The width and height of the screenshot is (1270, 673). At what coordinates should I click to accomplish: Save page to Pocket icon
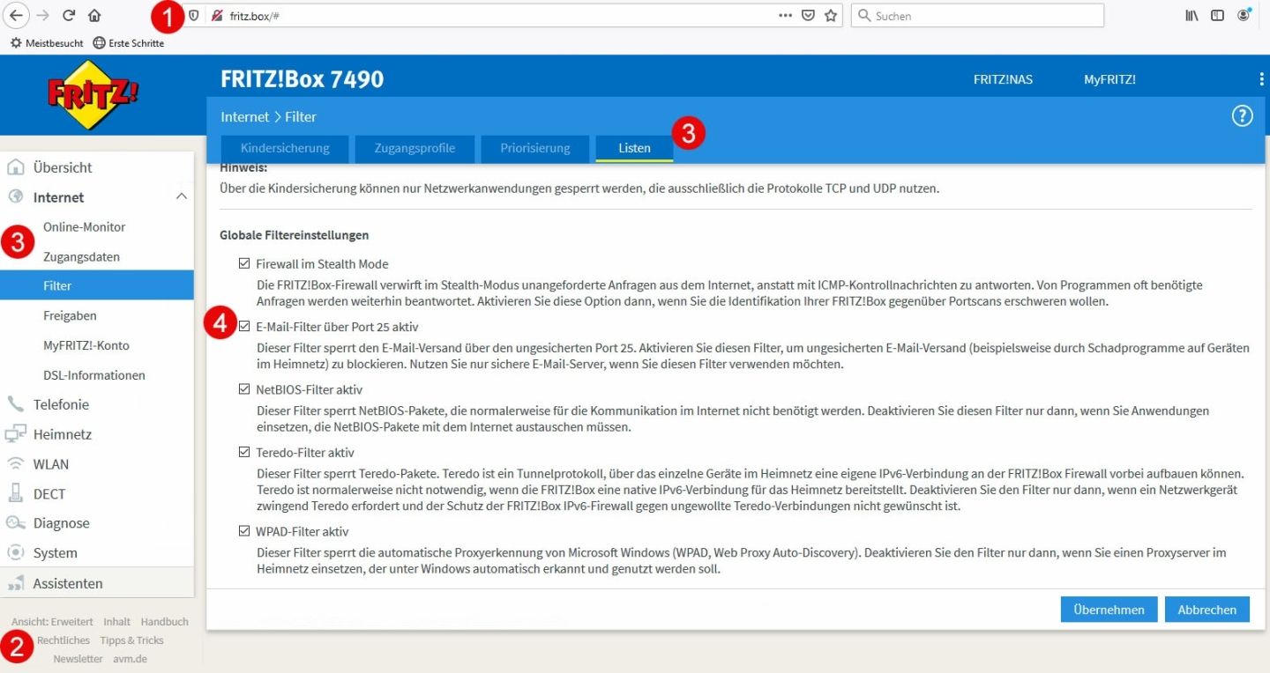point(808,16)
